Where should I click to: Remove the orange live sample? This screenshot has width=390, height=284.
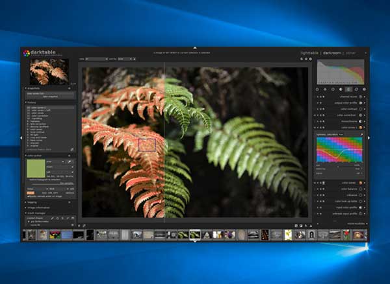tap(70, 193)
